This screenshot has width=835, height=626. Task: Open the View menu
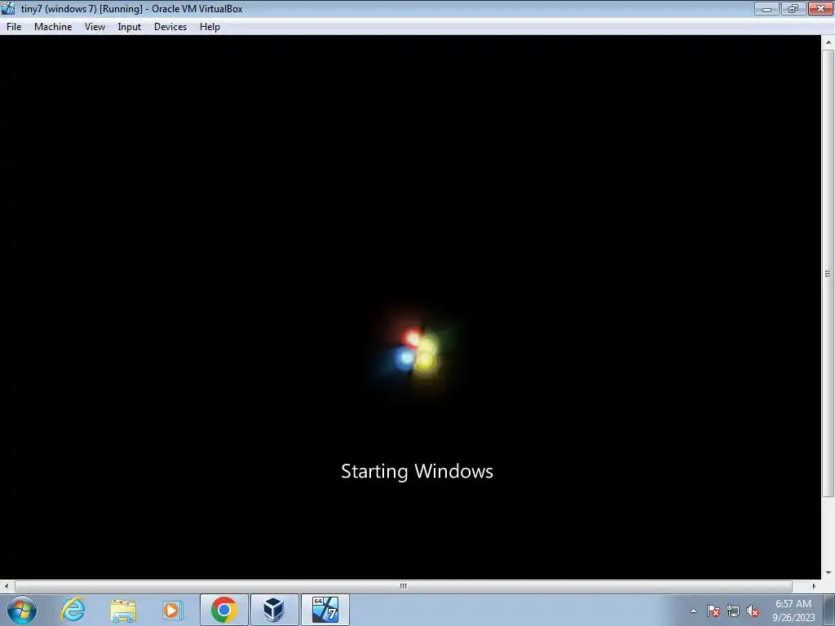click(x=95, y=27)
